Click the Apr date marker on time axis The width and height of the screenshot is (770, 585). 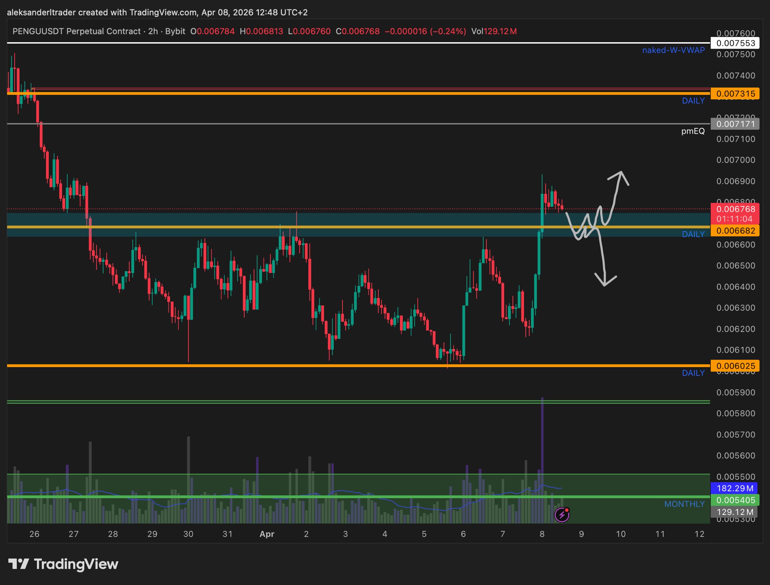267,534
